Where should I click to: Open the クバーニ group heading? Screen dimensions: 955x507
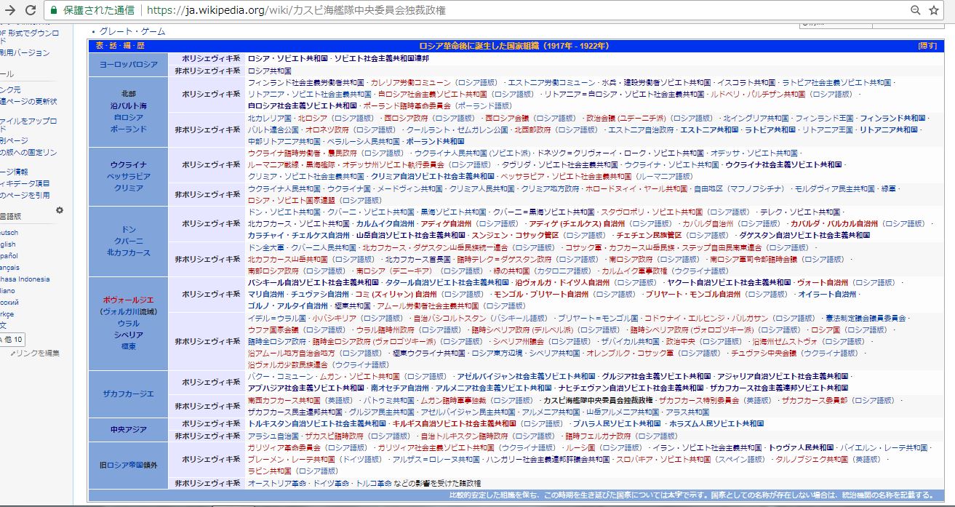pyautogui.click(x=128, y=241)
